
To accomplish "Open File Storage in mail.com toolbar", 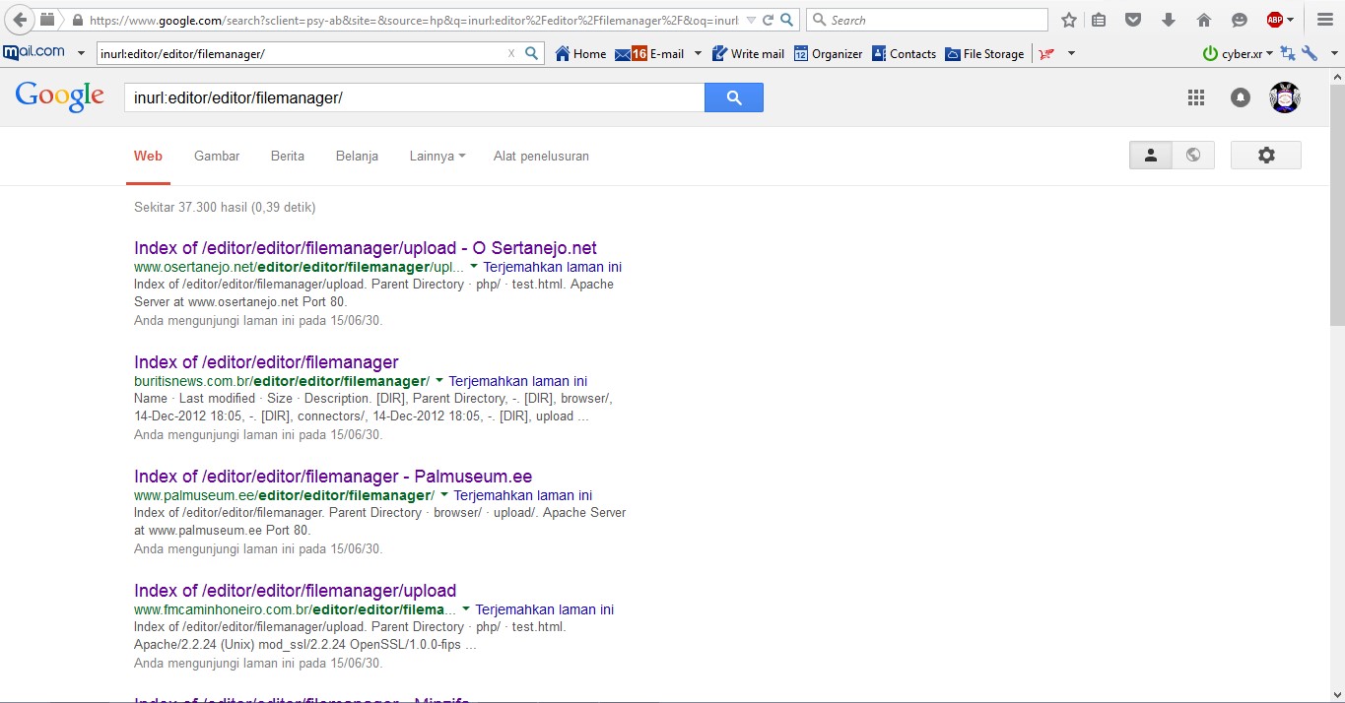I will pos(984,54).
